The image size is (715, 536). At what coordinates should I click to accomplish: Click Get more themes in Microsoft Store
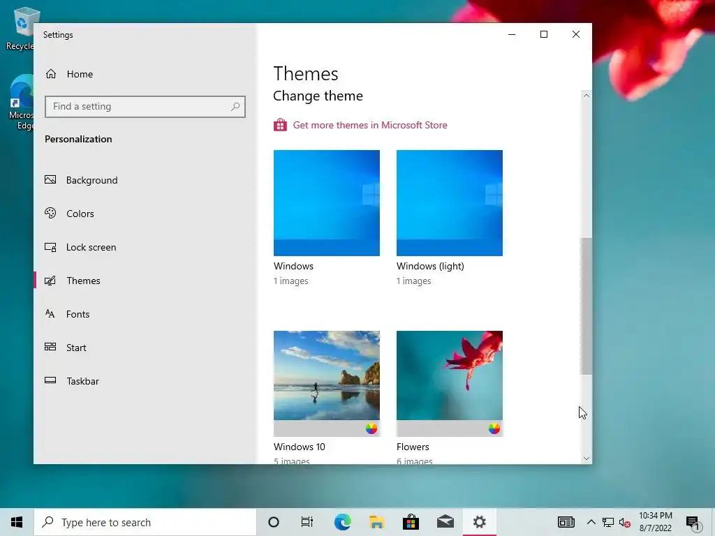[370, 125]
